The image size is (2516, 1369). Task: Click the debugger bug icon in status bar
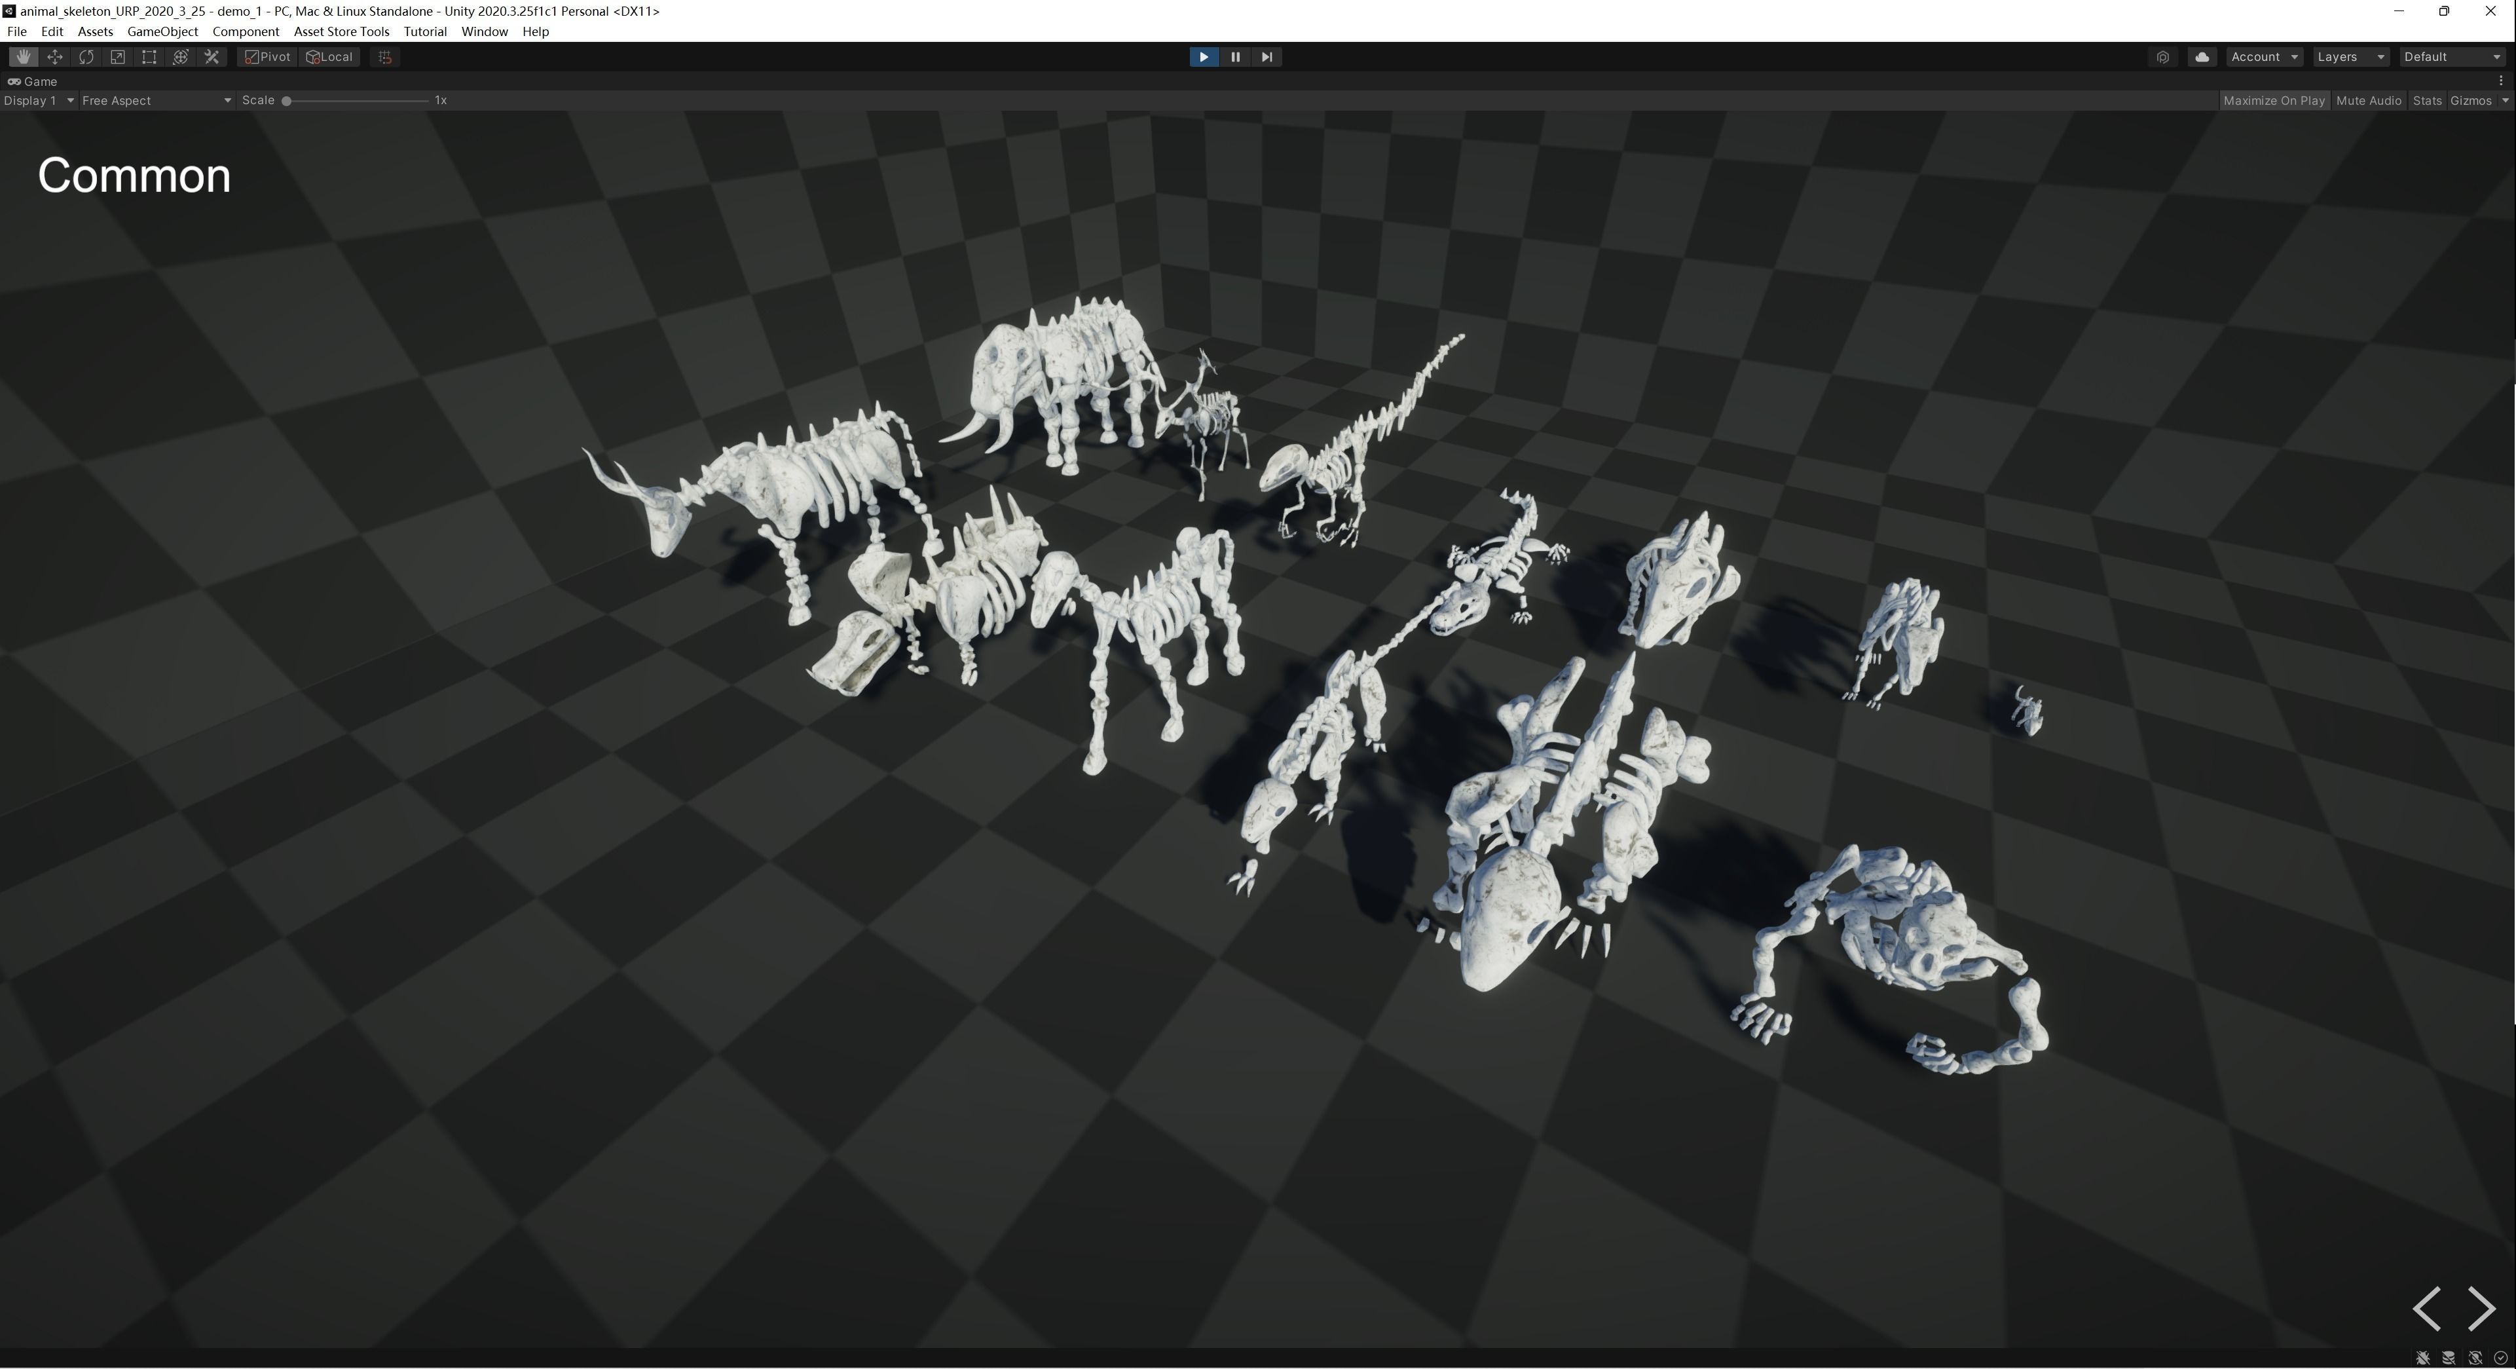(2423, 1359)
